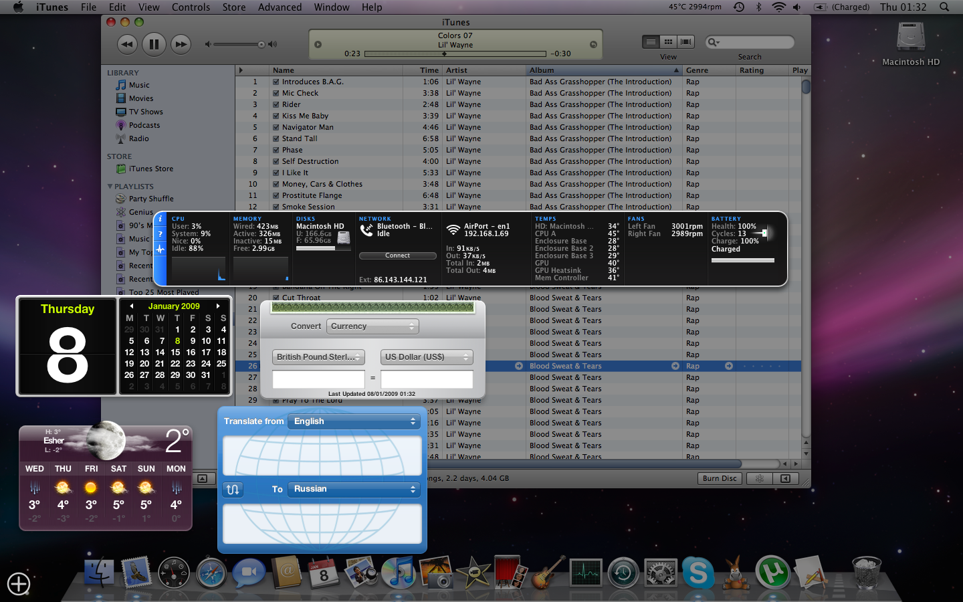Uncheck the Self Destruction track
963x602 pixels.
[x=276, y=162]
